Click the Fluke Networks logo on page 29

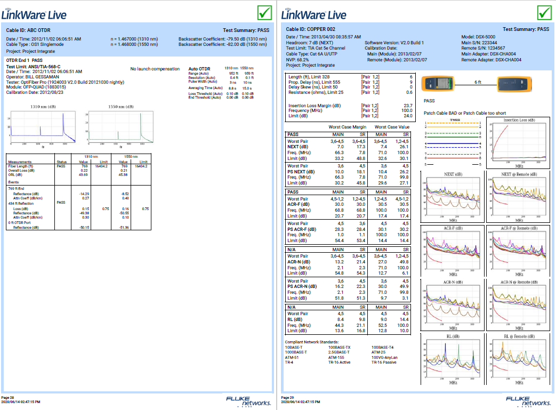pyautogui.click(x=528, y=401)
